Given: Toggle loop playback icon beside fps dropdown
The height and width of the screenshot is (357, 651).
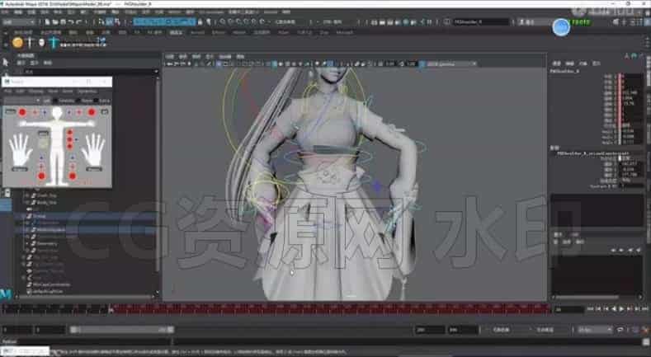Looking at the screenshot, I should [620, 330].
